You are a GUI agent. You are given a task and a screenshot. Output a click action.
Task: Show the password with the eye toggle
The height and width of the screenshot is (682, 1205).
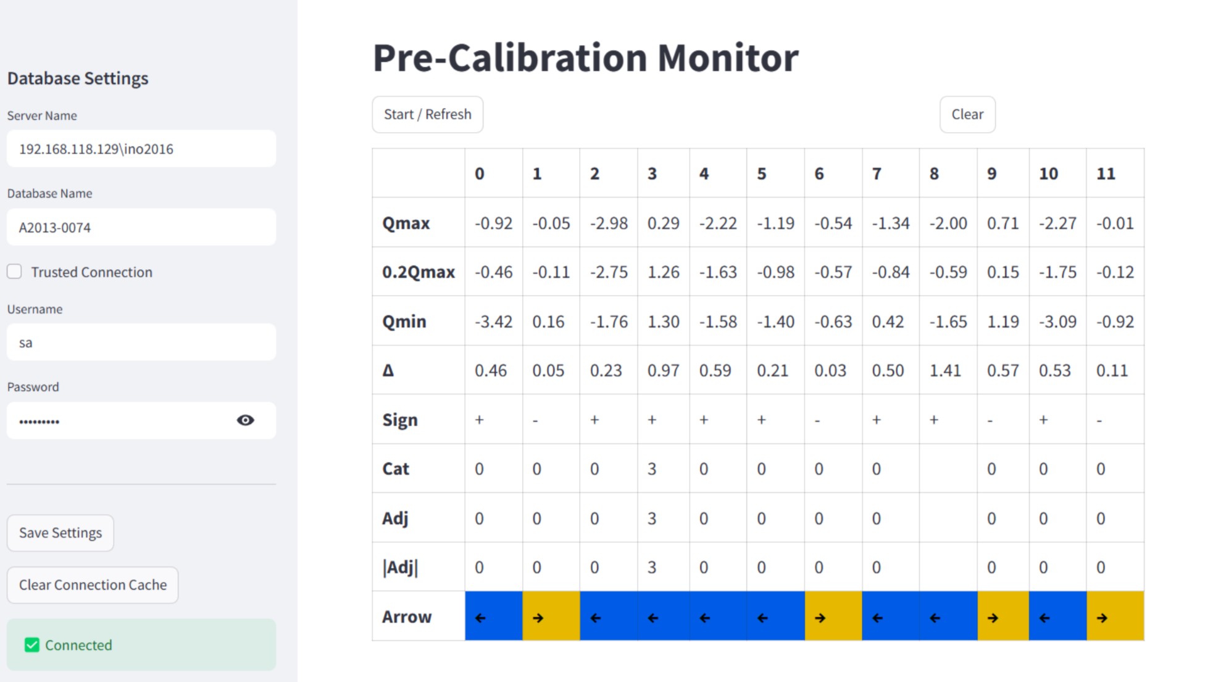[x=245, y=420]
